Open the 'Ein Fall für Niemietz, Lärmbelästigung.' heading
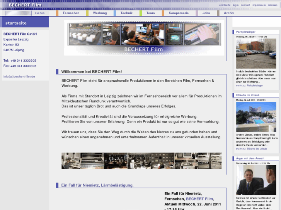The image size is (281, 210). click(x=97, y=185)
